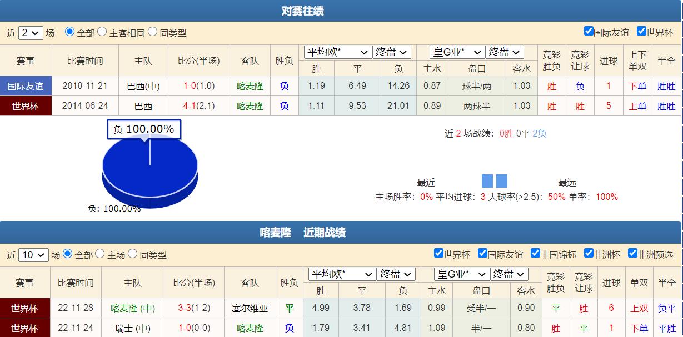Select the 主客相同 radio option
Viewport: 683px width, 337px height.
click(x=101, y=33)
